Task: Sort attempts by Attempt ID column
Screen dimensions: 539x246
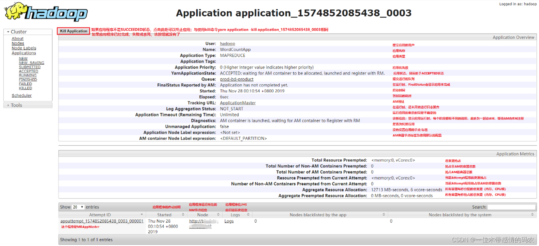Action: coord(100,215)
